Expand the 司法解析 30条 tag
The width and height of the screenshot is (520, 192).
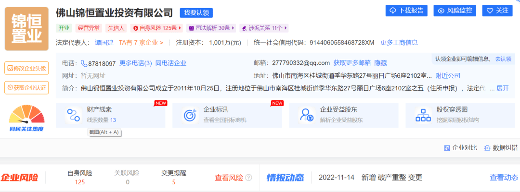(212, 28)
